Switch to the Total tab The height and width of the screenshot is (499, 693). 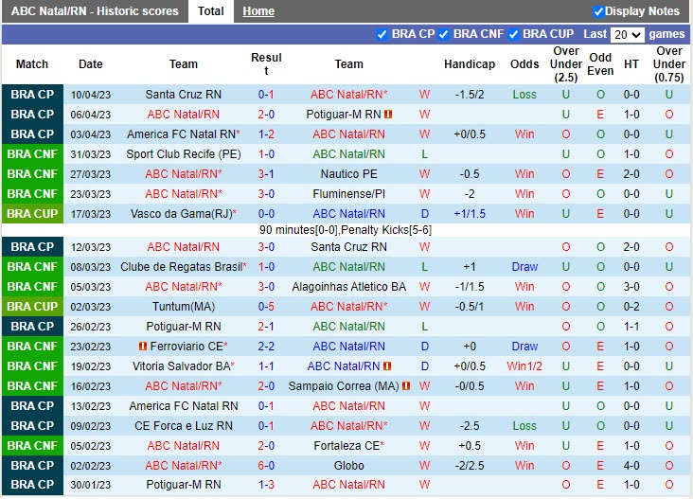210,11
